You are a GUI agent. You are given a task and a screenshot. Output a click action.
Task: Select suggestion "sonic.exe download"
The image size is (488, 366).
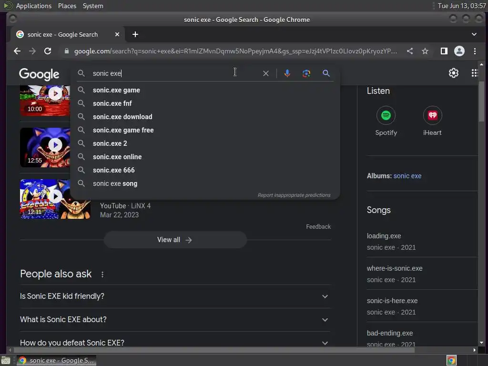click(x=205, y=117)
